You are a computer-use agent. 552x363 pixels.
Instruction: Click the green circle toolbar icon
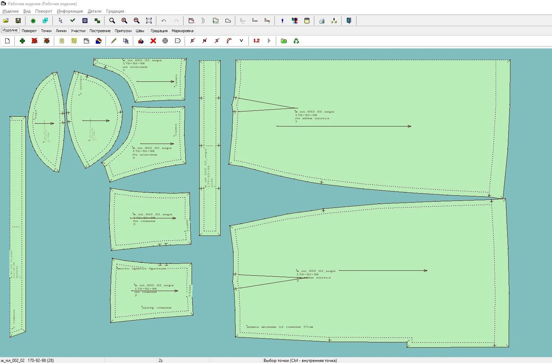(x=33, y=21)
